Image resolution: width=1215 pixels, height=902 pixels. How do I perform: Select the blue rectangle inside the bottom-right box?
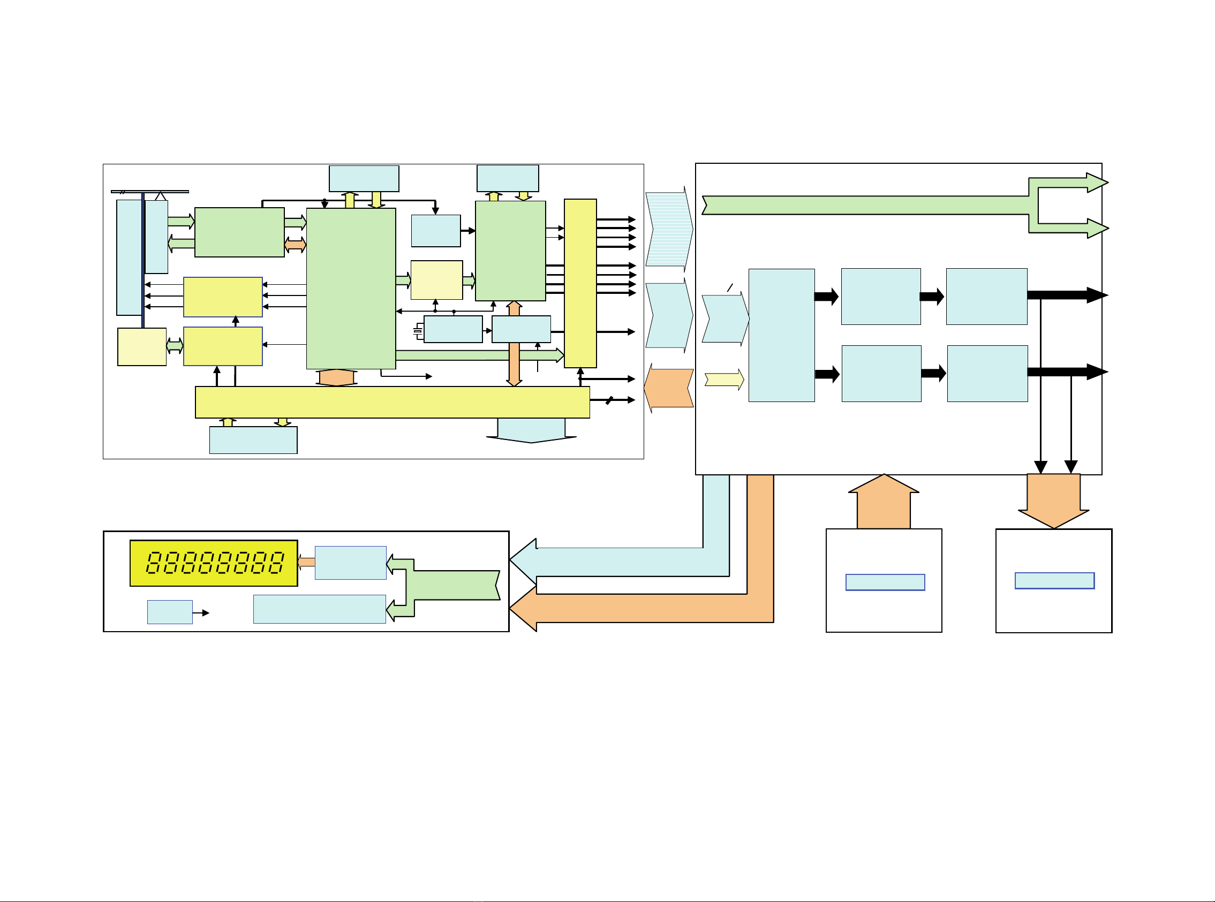click(x=1054, y=580)
